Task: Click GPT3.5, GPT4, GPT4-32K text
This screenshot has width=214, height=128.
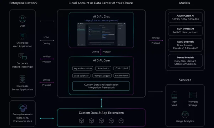Action: coord(185,19)
